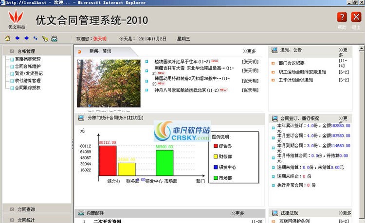Collapse the 台帐管理 section
The image size is (365, 223).
37,51
